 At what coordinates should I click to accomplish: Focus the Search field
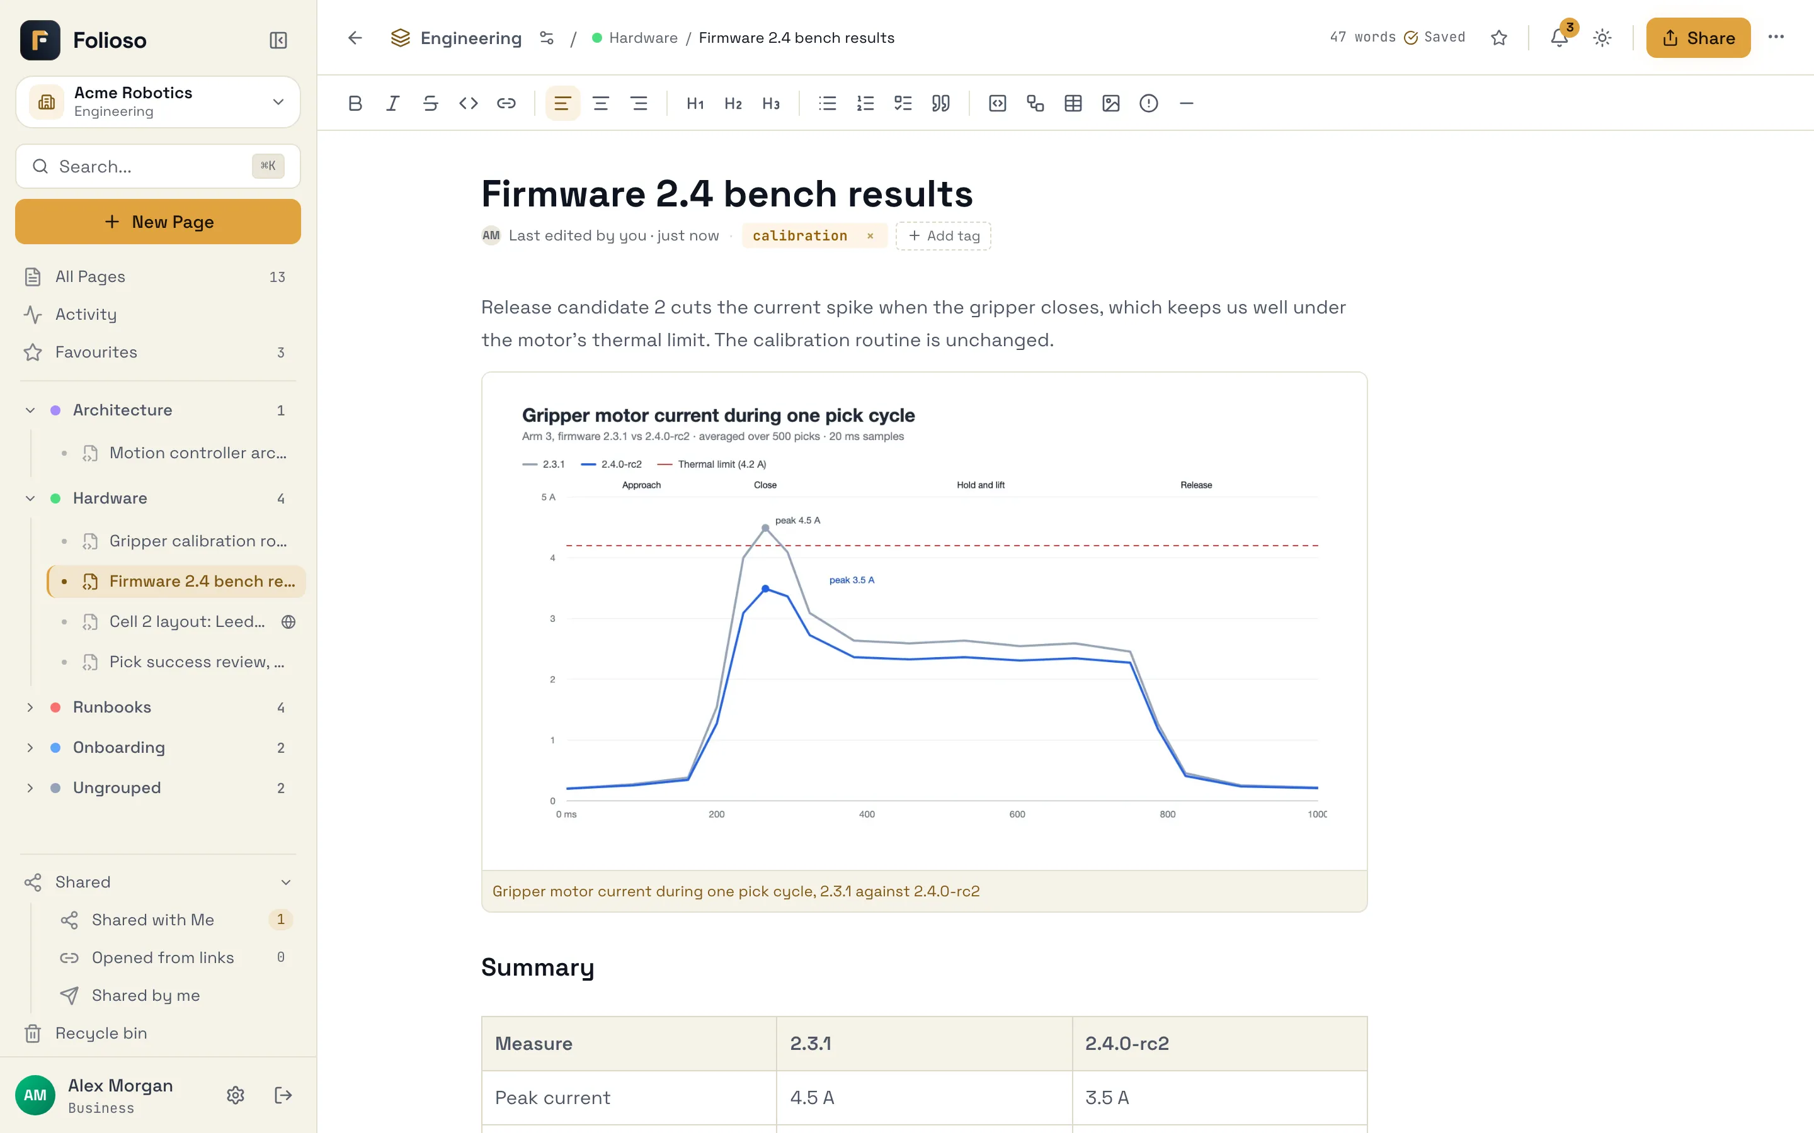click(x=158, y=166)
